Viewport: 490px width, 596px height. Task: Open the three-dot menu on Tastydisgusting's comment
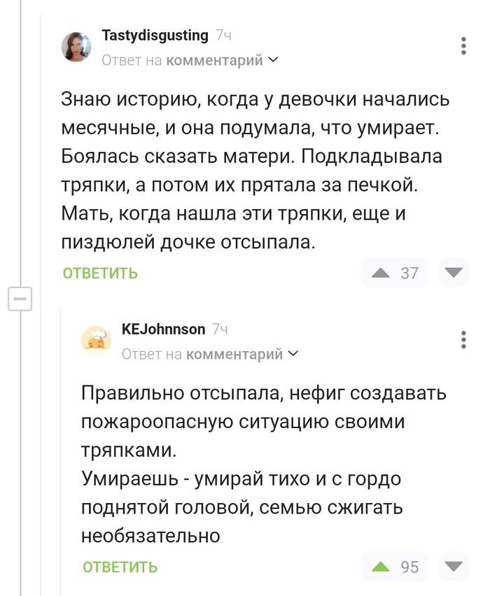tap(463, 45)
